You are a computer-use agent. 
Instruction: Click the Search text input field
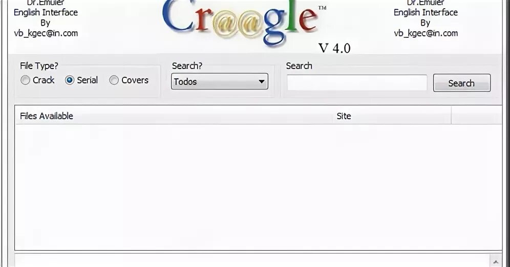[357, 83]
